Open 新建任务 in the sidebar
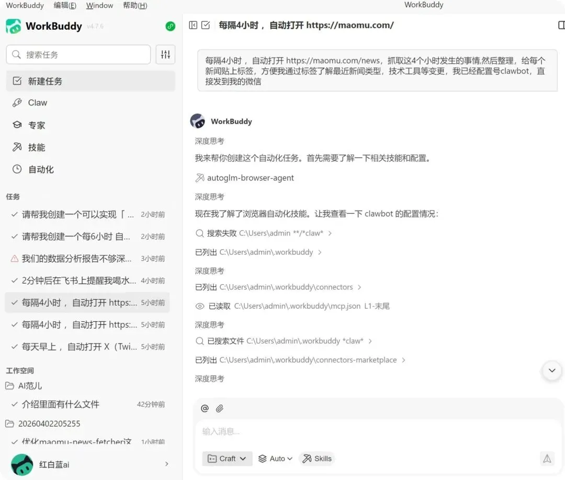 click(x=91, y=81)
